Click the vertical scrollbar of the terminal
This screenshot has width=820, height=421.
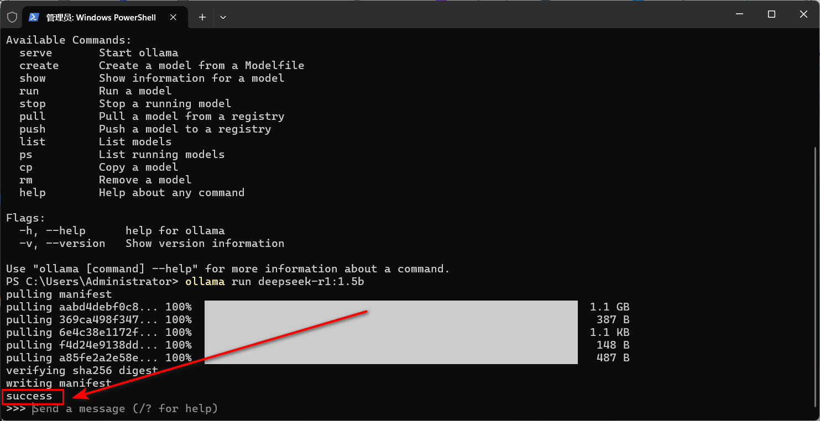816,278
